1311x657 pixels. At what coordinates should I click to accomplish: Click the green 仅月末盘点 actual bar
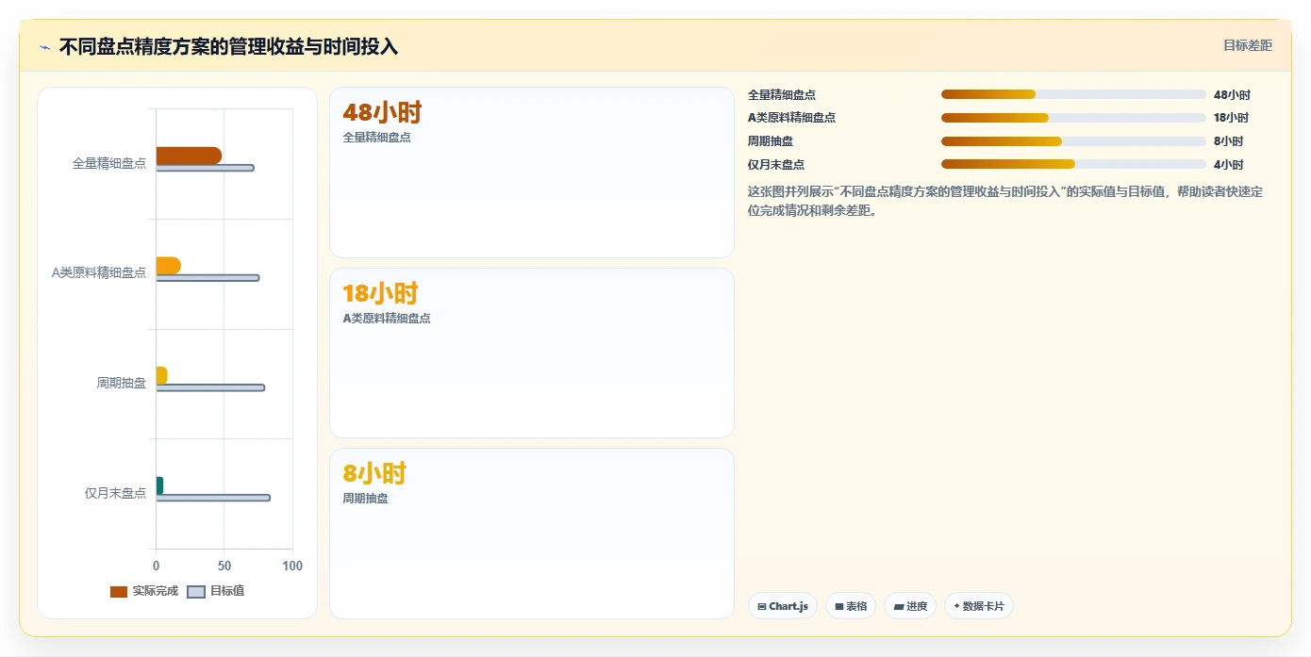159,485
